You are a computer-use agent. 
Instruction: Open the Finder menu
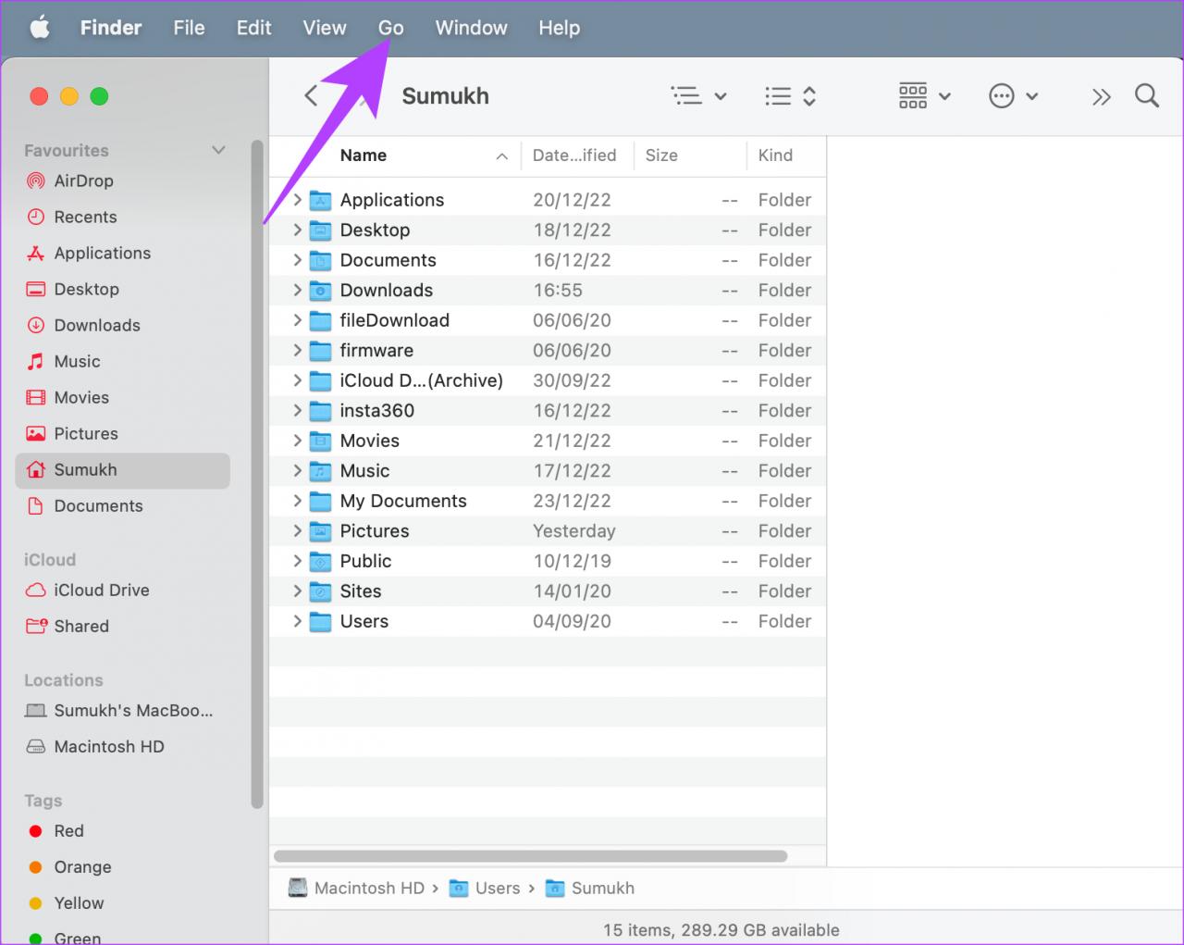(x=111, y=28)
